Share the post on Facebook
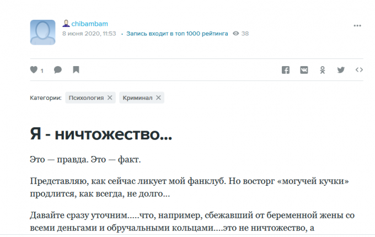Screen dimensions: 375x237 click(x=286, y=70)
